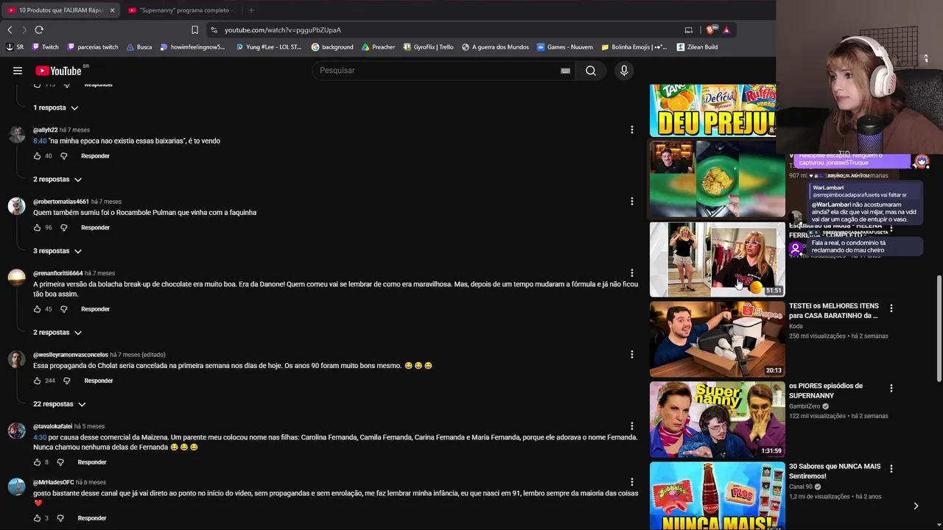Open the Brave Shields lion icon
This screenshot has width=943, height=530.
(710, 30)
